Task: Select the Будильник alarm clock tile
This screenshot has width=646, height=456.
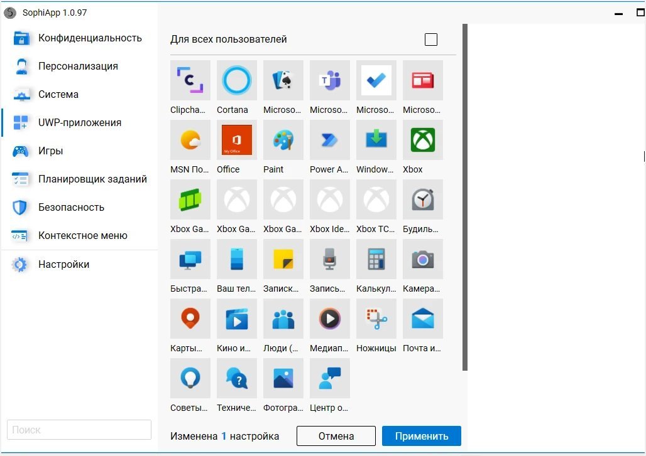Action: [x=422, y=199]
